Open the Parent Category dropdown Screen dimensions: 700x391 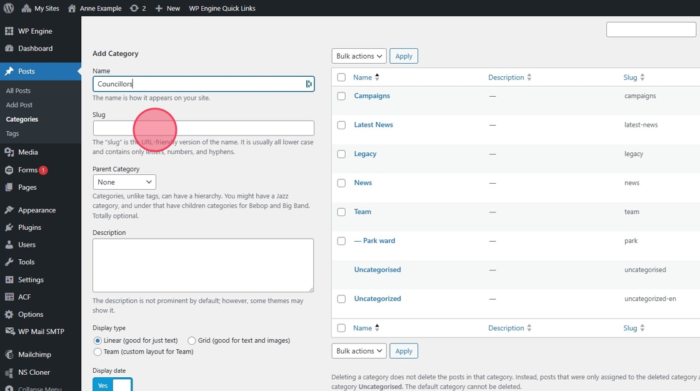pos(124,182)
